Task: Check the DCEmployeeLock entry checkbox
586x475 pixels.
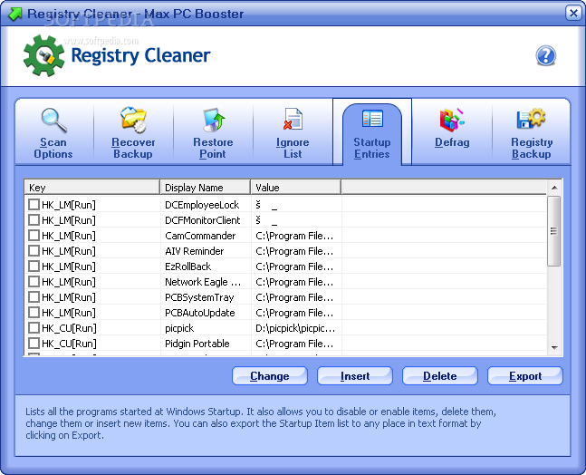Action: 34,204
